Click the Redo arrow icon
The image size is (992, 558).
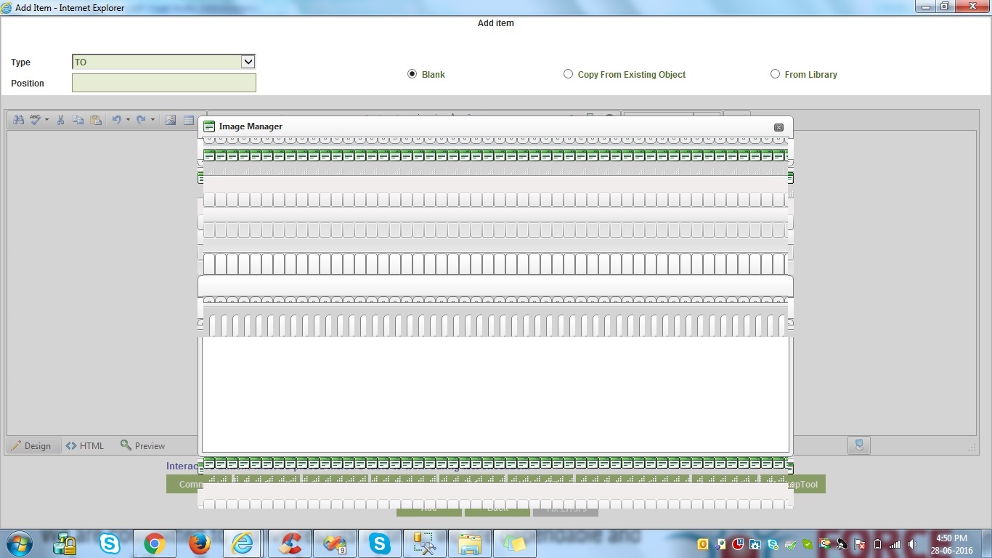[141, 120]
